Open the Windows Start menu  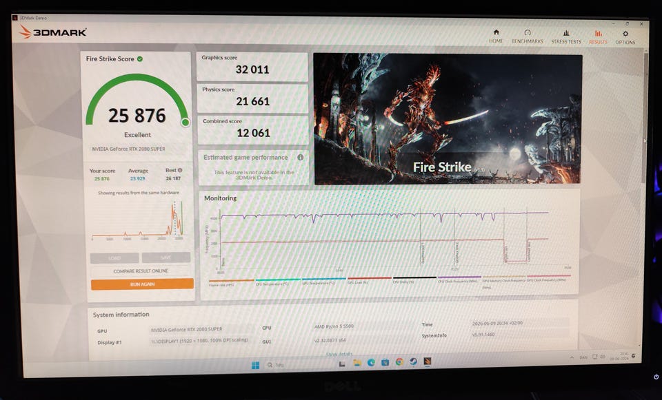tap(255, 365)
